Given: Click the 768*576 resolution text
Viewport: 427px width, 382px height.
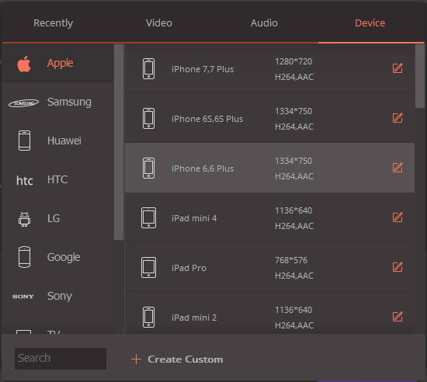Looking at the screenshot, I should [291, 260].
